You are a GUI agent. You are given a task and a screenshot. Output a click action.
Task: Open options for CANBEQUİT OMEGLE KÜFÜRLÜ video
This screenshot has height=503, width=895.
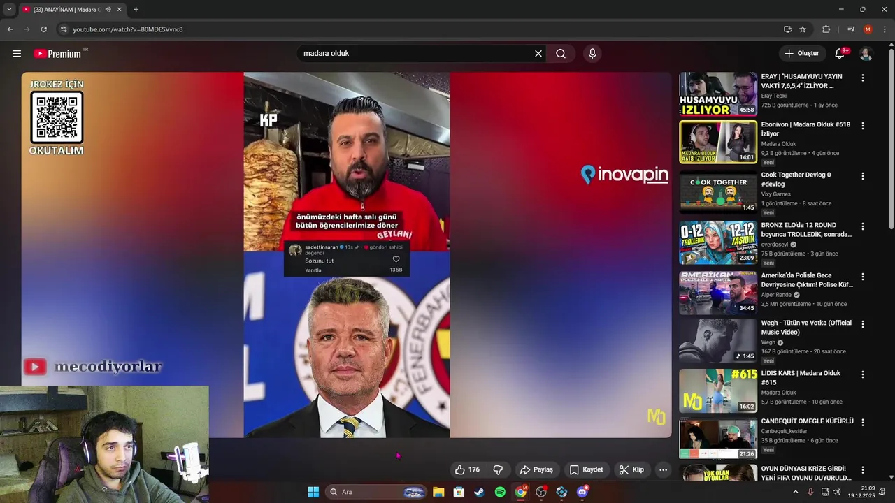tap(862, 423)
